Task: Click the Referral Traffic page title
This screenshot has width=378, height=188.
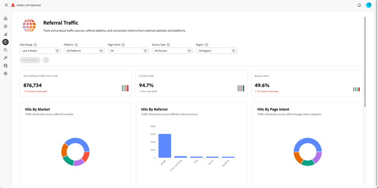Action: pos(61,23)
